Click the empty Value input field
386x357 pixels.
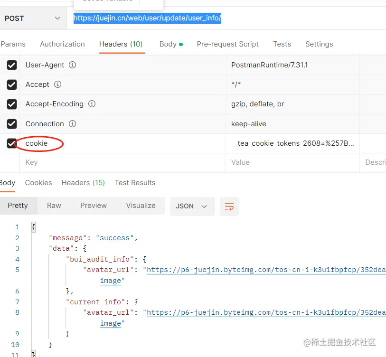(292, 163)
